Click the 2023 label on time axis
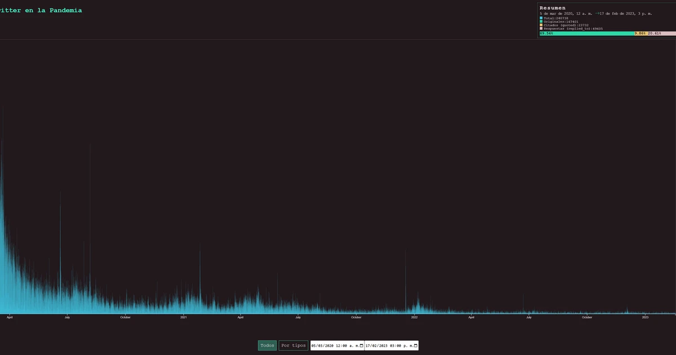676x355 pixels. click(x=646, y=317)
